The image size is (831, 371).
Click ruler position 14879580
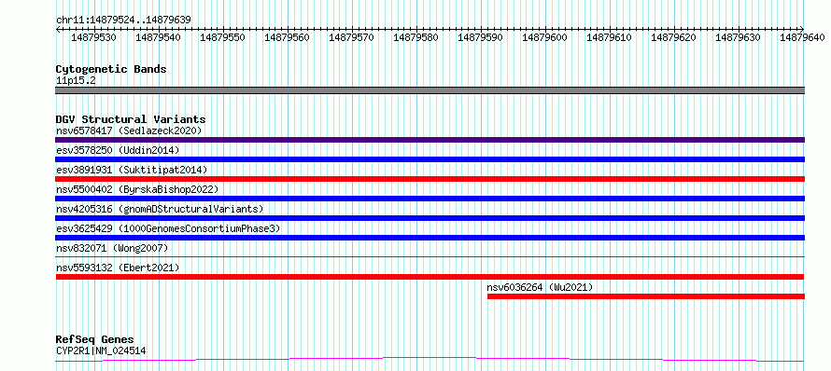pyautogui.click(x=416, y=37)
